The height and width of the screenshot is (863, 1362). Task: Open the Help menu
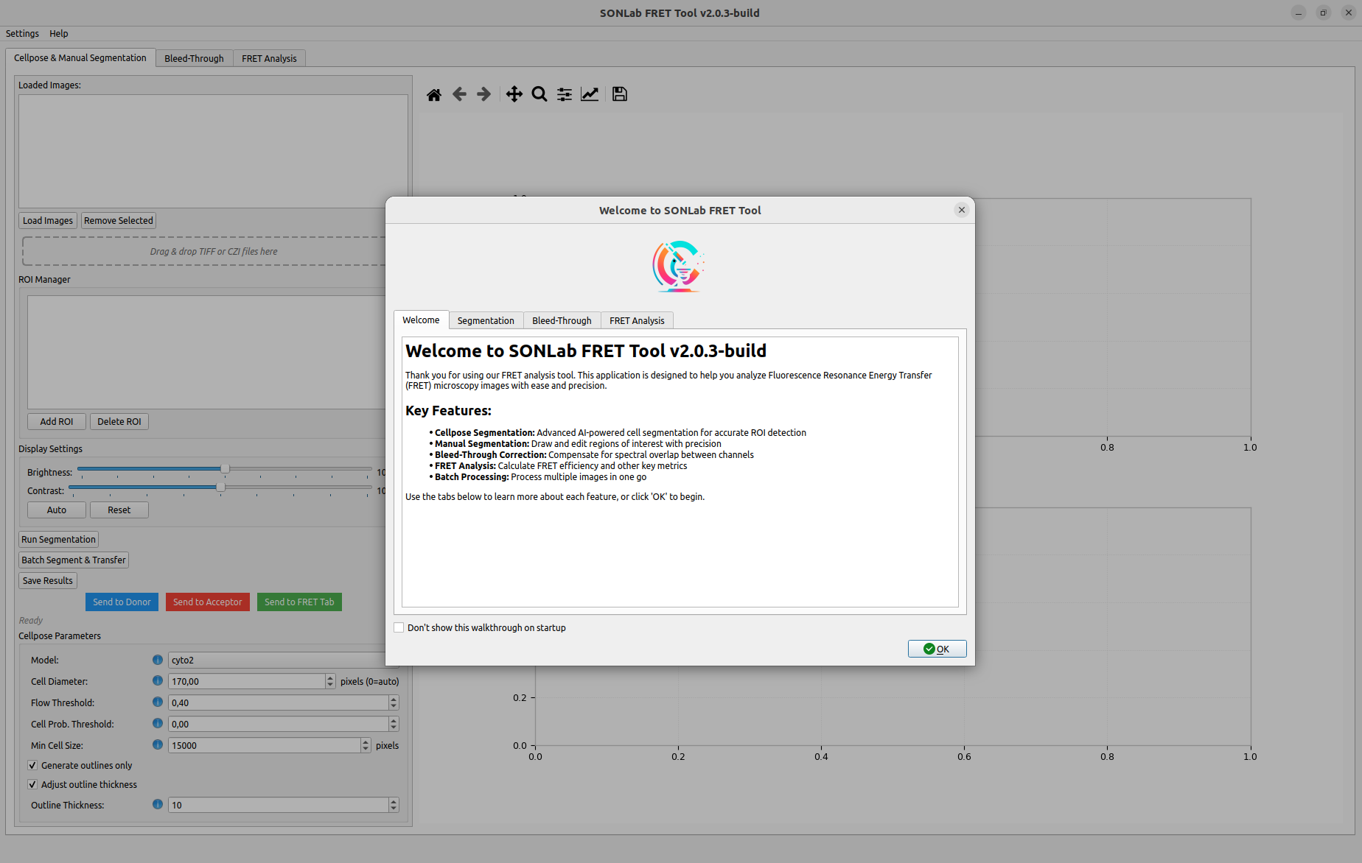tap(59, 34)
